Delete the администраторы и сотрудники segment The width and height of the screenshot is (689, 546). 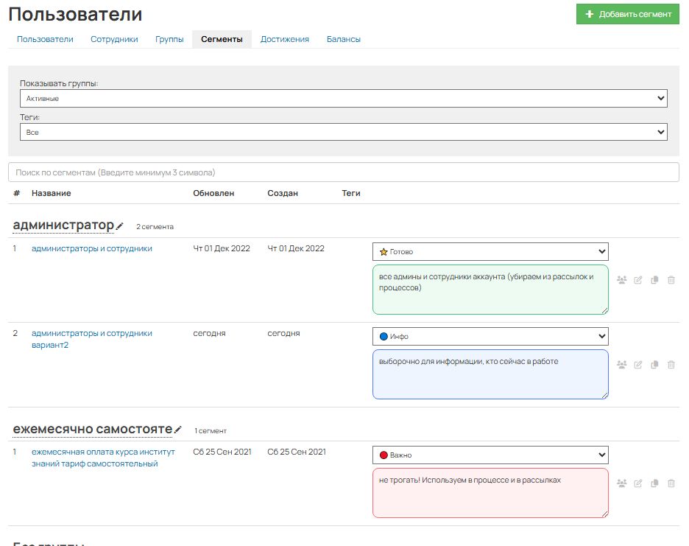click(x=671, y=280)
